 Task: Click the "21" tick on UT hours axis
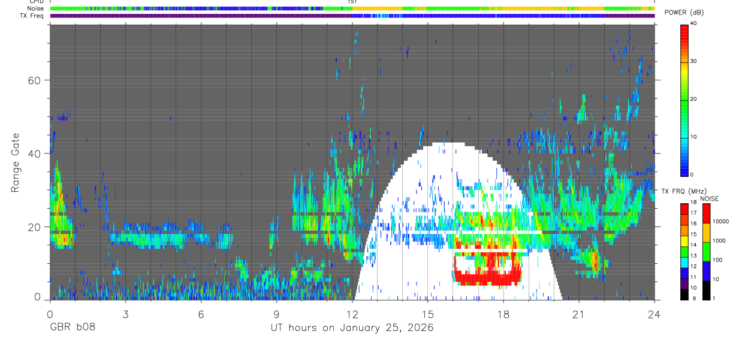[579, 314]
